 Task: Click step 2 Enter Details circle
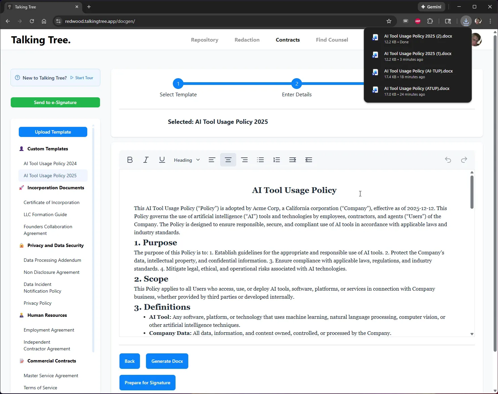(297, 84)
